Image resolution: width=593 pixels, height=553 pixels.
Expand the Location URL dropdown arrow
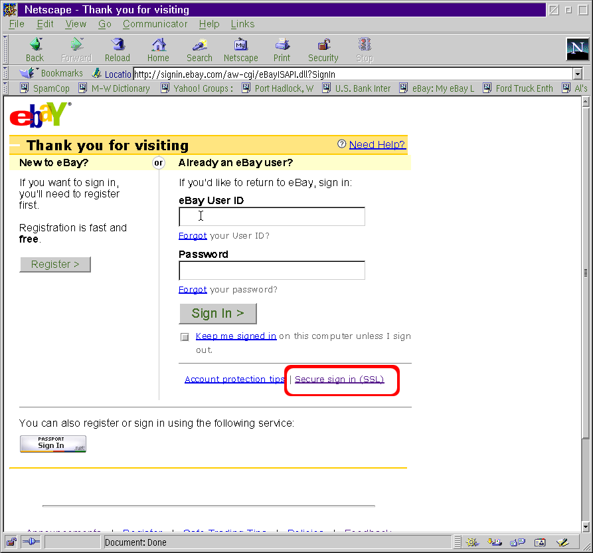tap(577, 74)
